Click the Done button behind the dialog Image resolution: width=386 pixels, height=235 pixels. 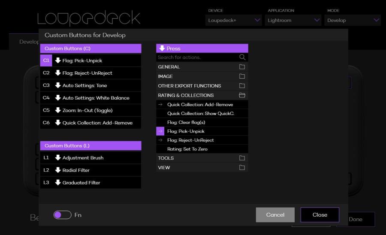(x=356, y=219)
